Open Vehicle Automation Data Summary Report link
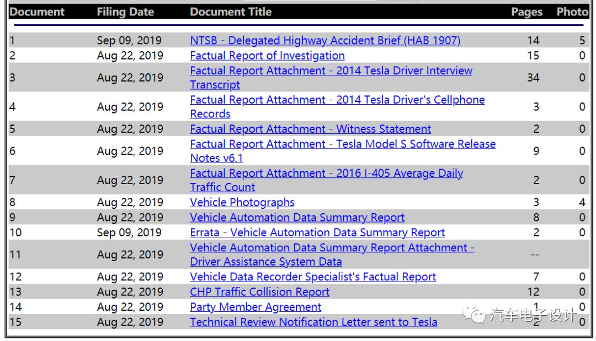The image size is (596, 341). pos(297,218)
